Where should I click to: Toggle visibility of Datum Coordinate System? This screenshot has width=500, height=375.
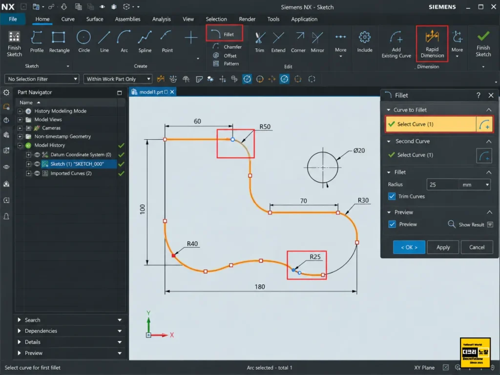37,155
